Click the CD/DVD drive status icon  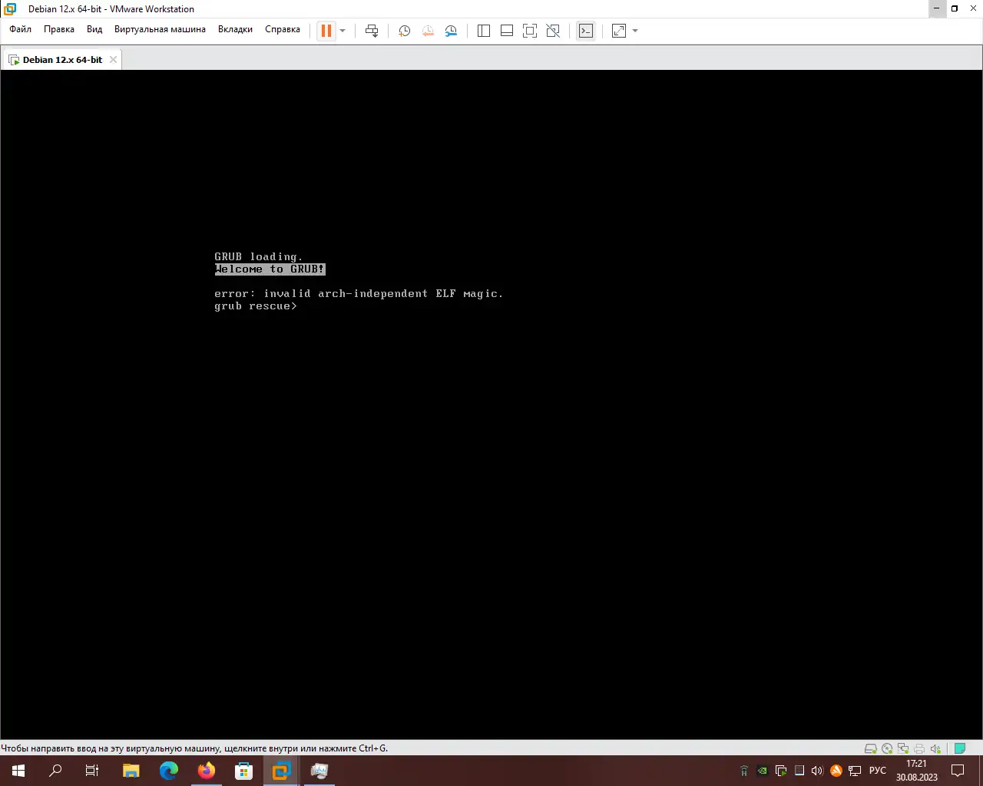coord(887,748)
